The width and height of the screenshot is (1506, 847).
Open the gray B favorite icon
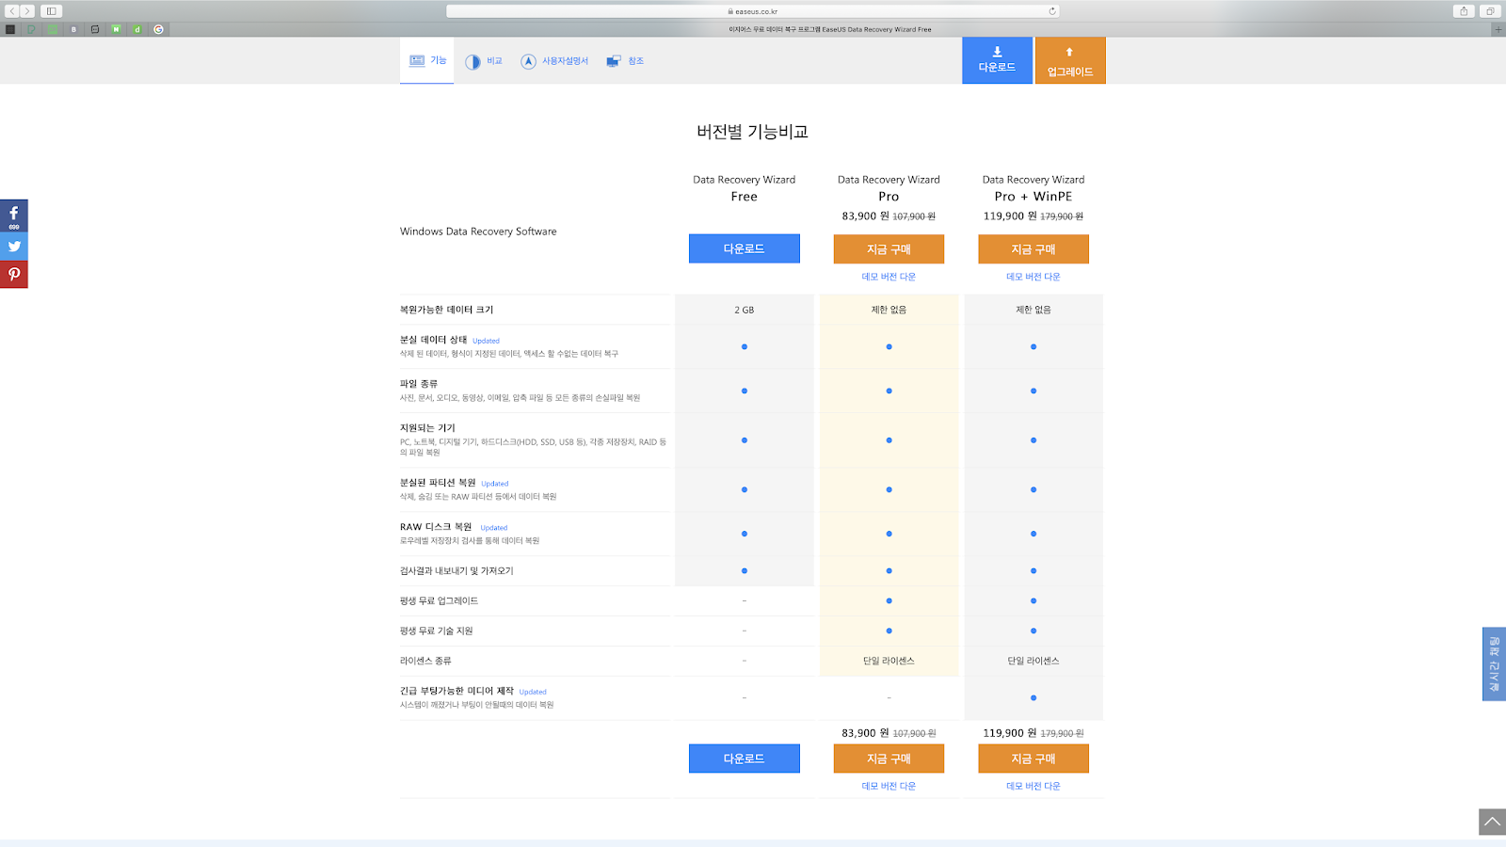(x=73, y=29)
